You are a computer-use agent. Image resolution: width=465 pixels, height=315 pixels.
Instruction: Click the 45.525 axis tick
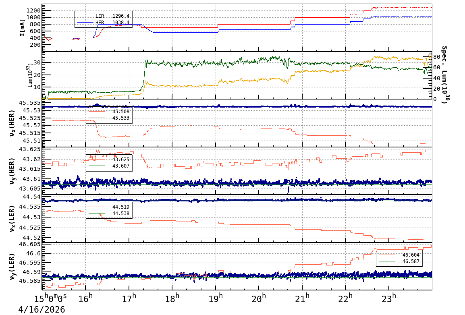point(30,118)
